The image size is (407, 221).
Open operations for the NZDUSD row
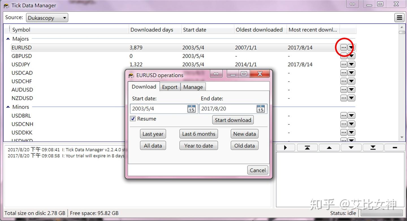pos(344,98)
